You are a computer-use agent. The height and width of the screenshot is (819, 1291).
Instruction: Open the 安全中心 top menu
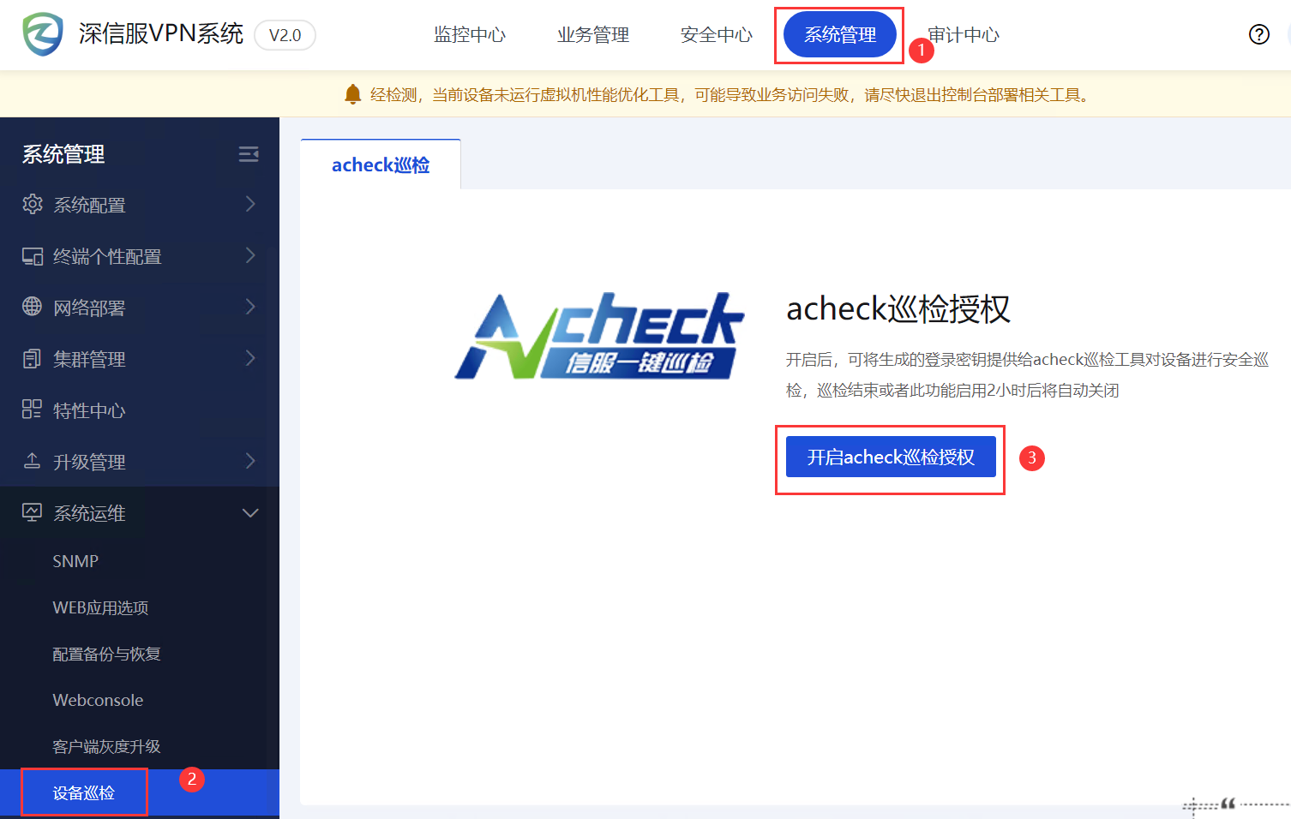coord(717,35)
